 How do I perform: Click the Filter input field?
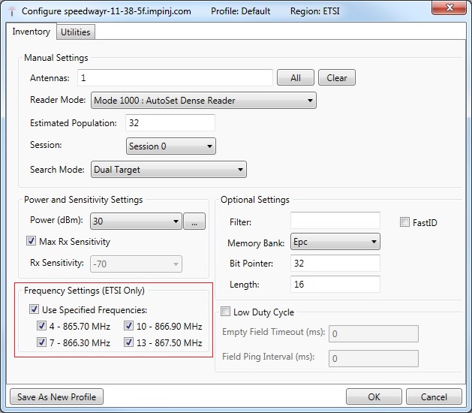pos(335,221)
